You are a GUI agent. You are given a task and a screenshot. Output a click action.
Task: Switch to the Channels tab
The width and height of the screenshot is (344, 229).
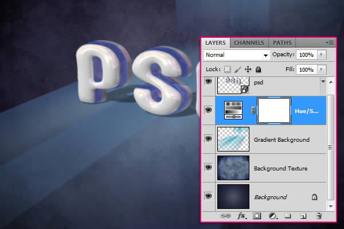pyautogui.click(x=249, y=42)
